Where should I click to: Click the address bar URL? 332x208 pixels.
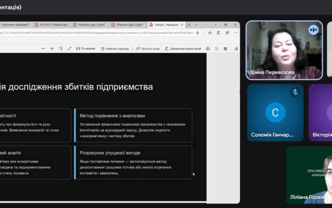point(97,33)
